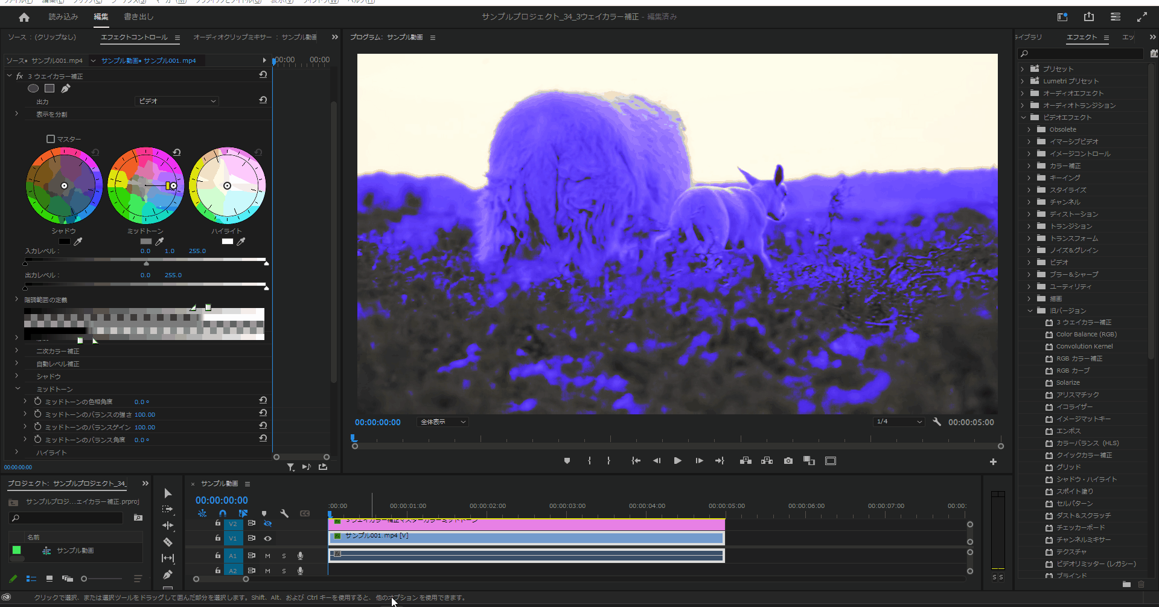Expand the 表示を分割 section
The height and width of the screenshot is (607, 1159).
16,114
